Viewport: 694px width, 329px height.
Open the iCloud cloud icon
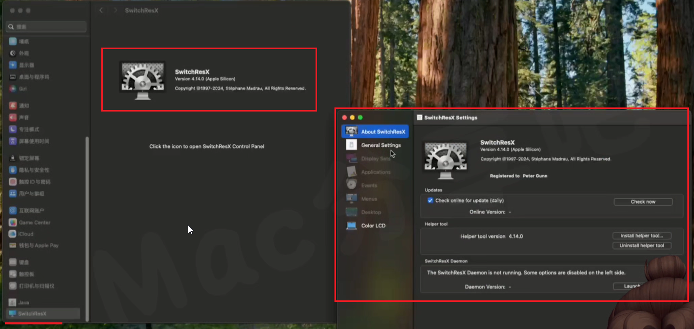(x=13, y=234)
